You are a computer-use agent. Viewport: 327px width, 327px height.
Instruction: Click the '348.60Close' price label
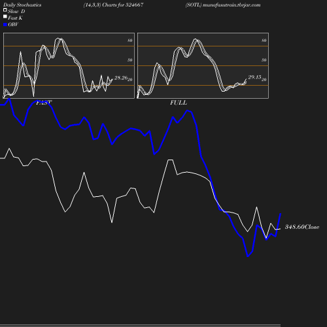click(x=302, y=227)
